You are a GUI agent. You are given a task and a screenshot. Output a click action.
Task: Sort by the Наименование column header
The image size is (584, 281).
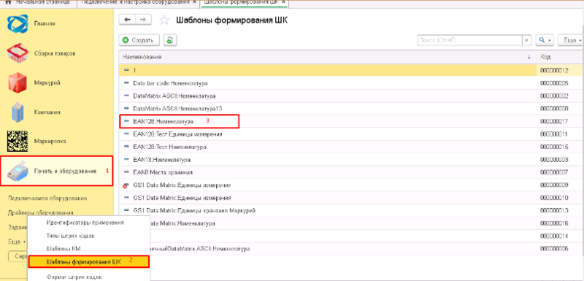[x=328, y=58]
